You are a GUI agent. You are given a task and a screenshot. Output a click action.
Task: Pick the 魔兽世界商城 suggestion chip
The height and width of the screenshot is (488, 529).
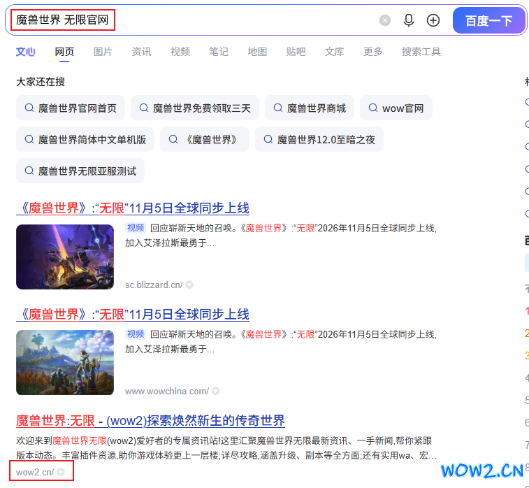(x=310, y=108)
